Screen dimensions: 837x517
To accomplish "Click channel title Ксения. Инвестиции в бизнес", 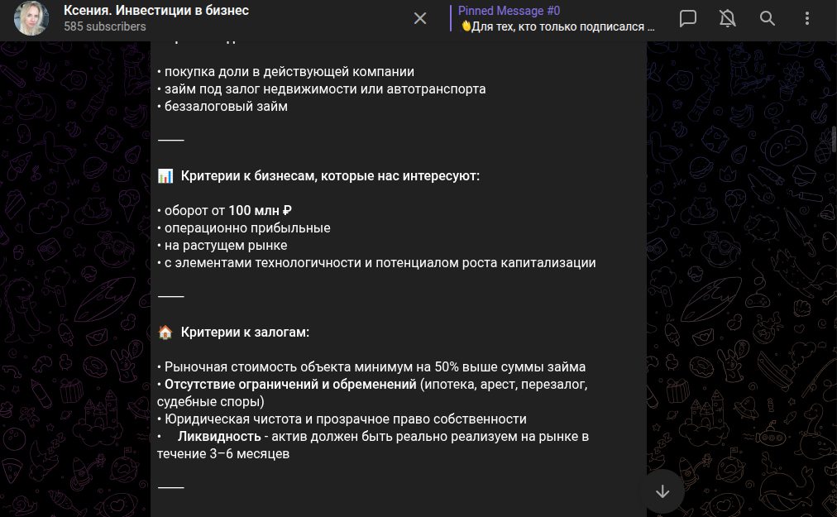I will [x=156, y=11].
